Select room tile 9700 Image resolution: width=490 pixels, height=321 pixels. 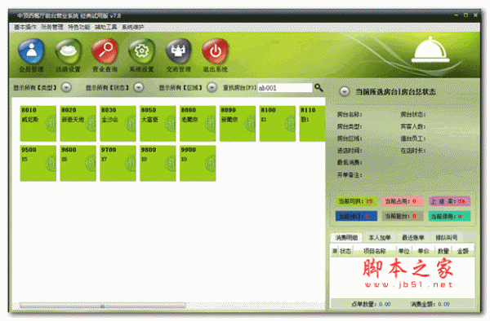point(118,163)
